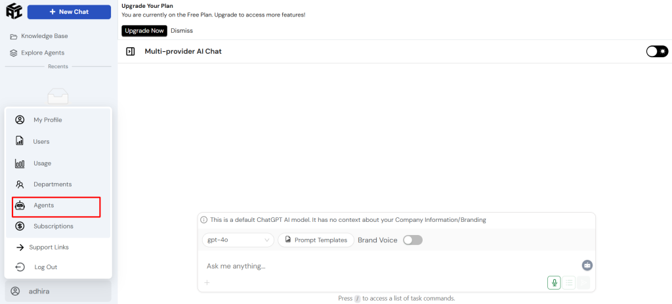Click the send message arrow icon
The image size is (672, 304).
pyautogui.click(x=583, y=282)
